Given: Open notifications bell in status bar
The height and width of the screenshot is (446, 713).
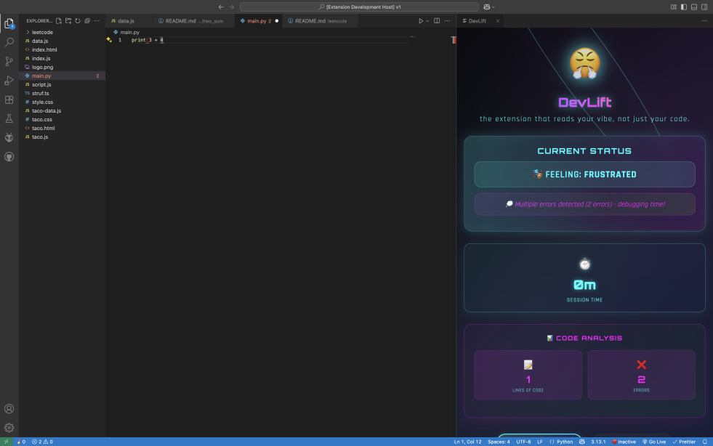Looking at the screenshot, I should [705, 442].
